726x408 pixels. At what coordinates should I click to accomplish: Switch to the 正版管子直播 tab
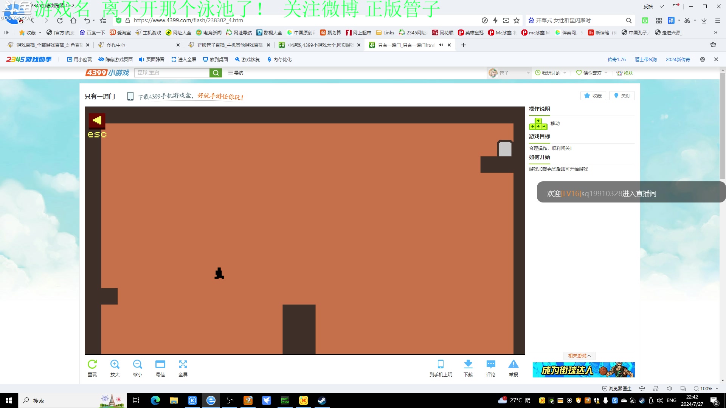pyautogui.click(x=229, y=45)
